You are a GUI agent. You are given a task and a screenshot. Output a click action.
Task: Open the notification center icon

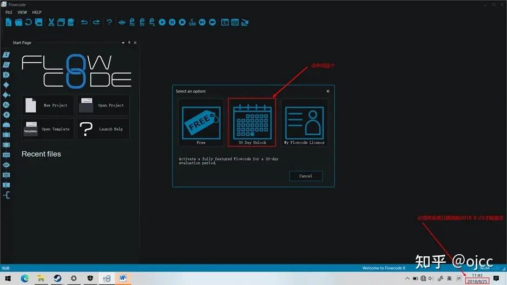click(x=496, y=278)
